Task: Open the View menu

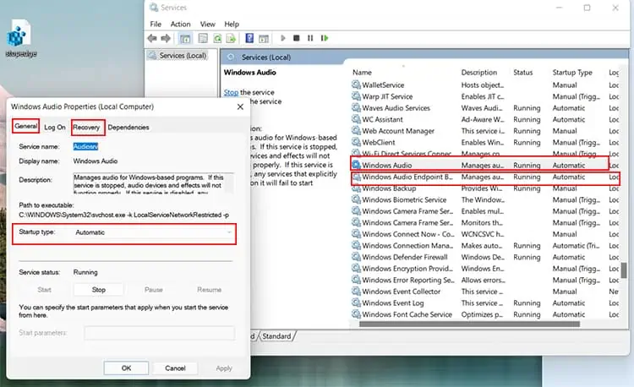Action: point(207,25)
